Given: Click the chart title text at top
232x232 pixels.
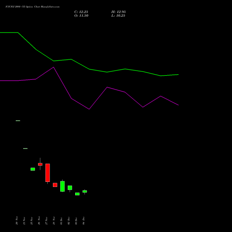Looking at the screenshot, I should pos(32,7).
